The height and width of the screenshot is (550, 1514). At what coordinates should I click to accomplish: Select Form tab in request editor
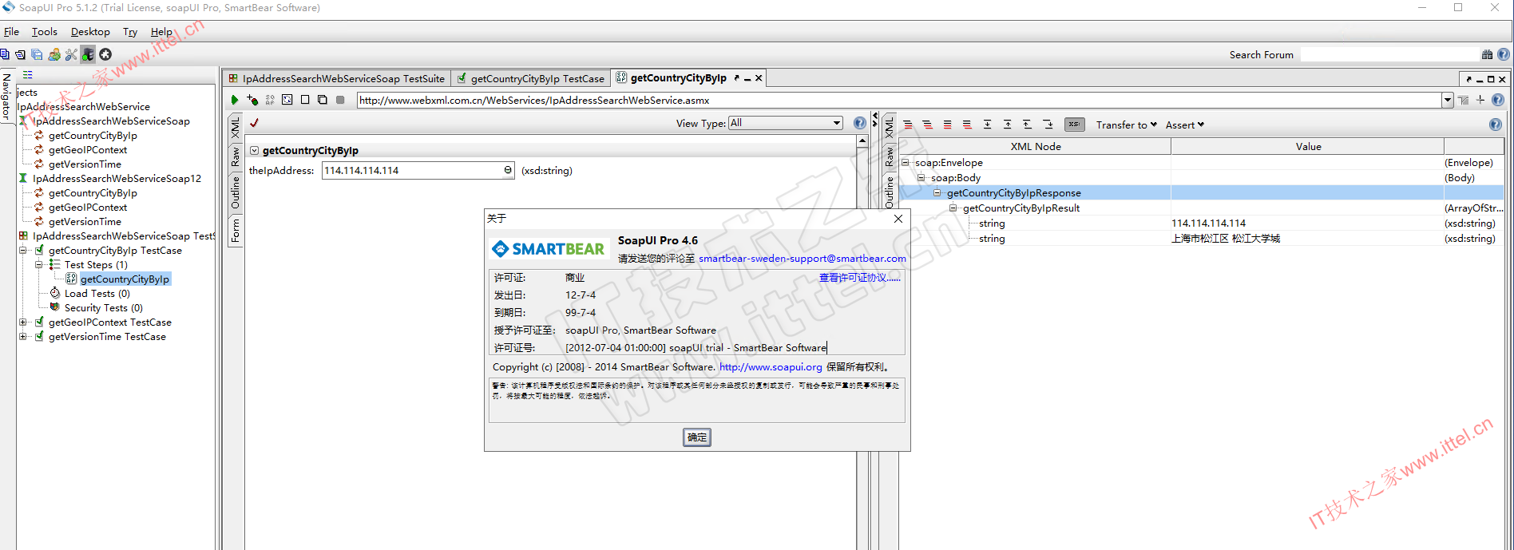235,231
